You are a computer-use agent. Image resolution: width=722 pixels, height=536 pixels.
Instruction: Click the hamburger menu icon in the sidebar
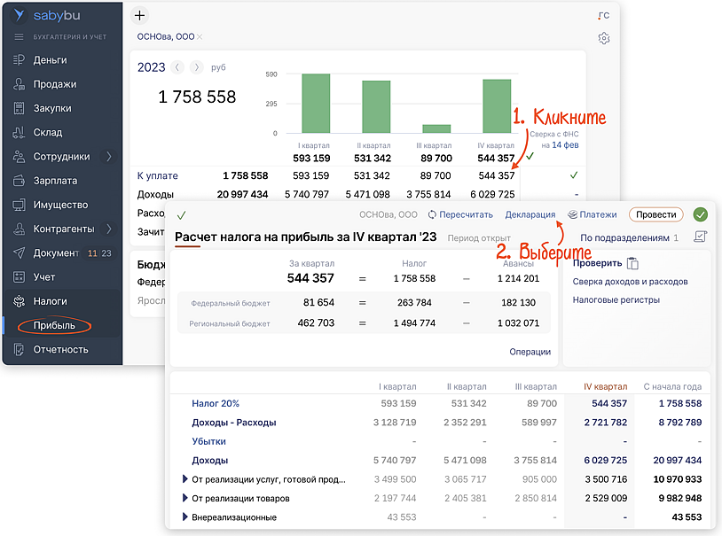19,36
